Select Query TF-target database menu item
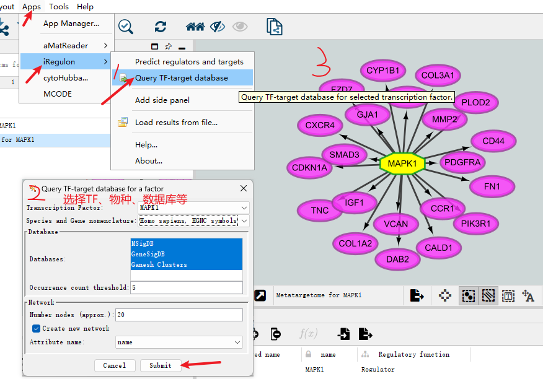Image resolution: width=543 pixels, height=379 pixels. click(181, 78)
